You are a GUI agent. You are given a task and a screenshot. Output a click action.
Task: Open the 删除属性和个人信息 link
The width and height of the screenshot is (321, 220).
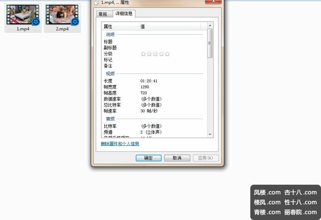point(120,144)
